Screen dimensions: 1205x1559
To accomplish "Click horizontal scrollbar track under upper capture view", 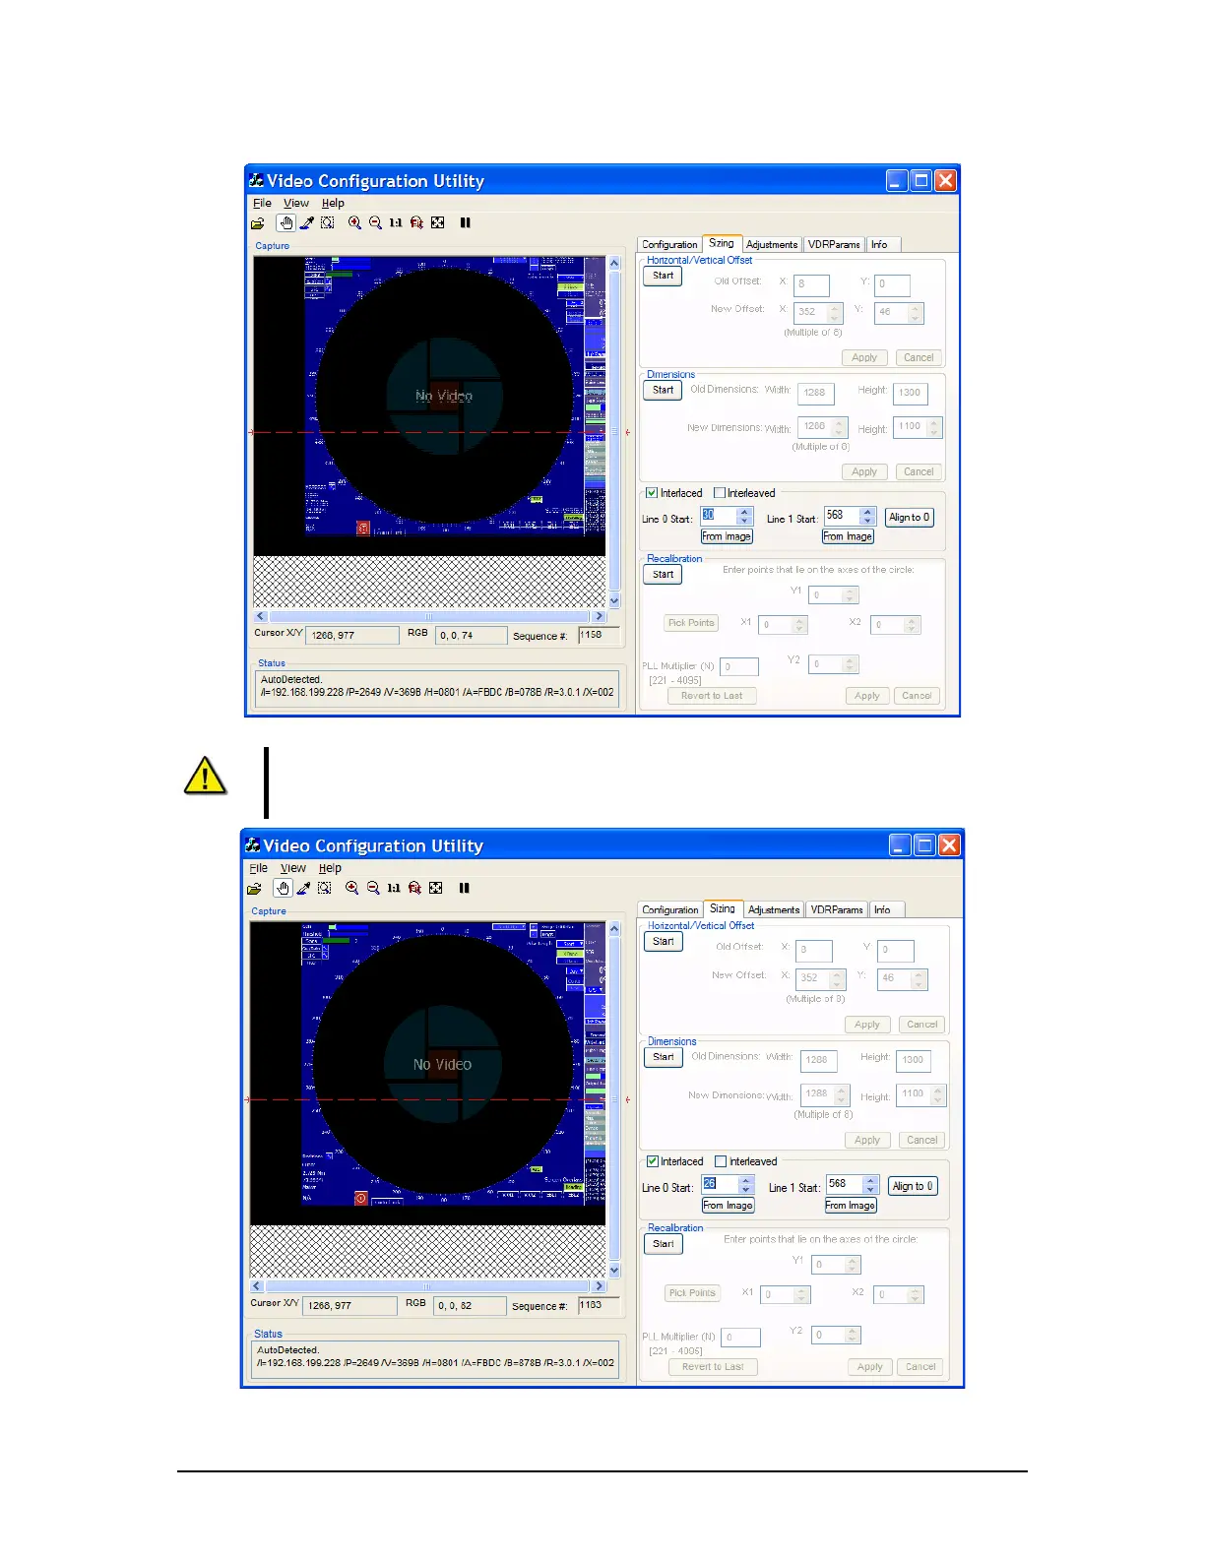I will (x=428, y=617).
